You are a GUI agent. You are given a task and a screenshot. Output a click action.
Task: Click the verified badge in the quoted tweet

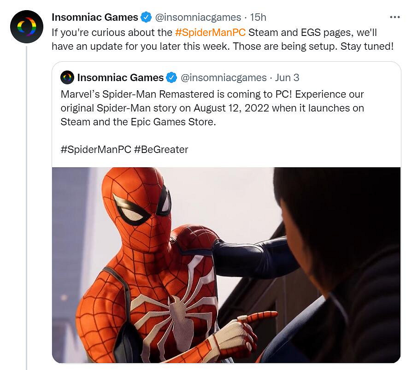(172, 77)
